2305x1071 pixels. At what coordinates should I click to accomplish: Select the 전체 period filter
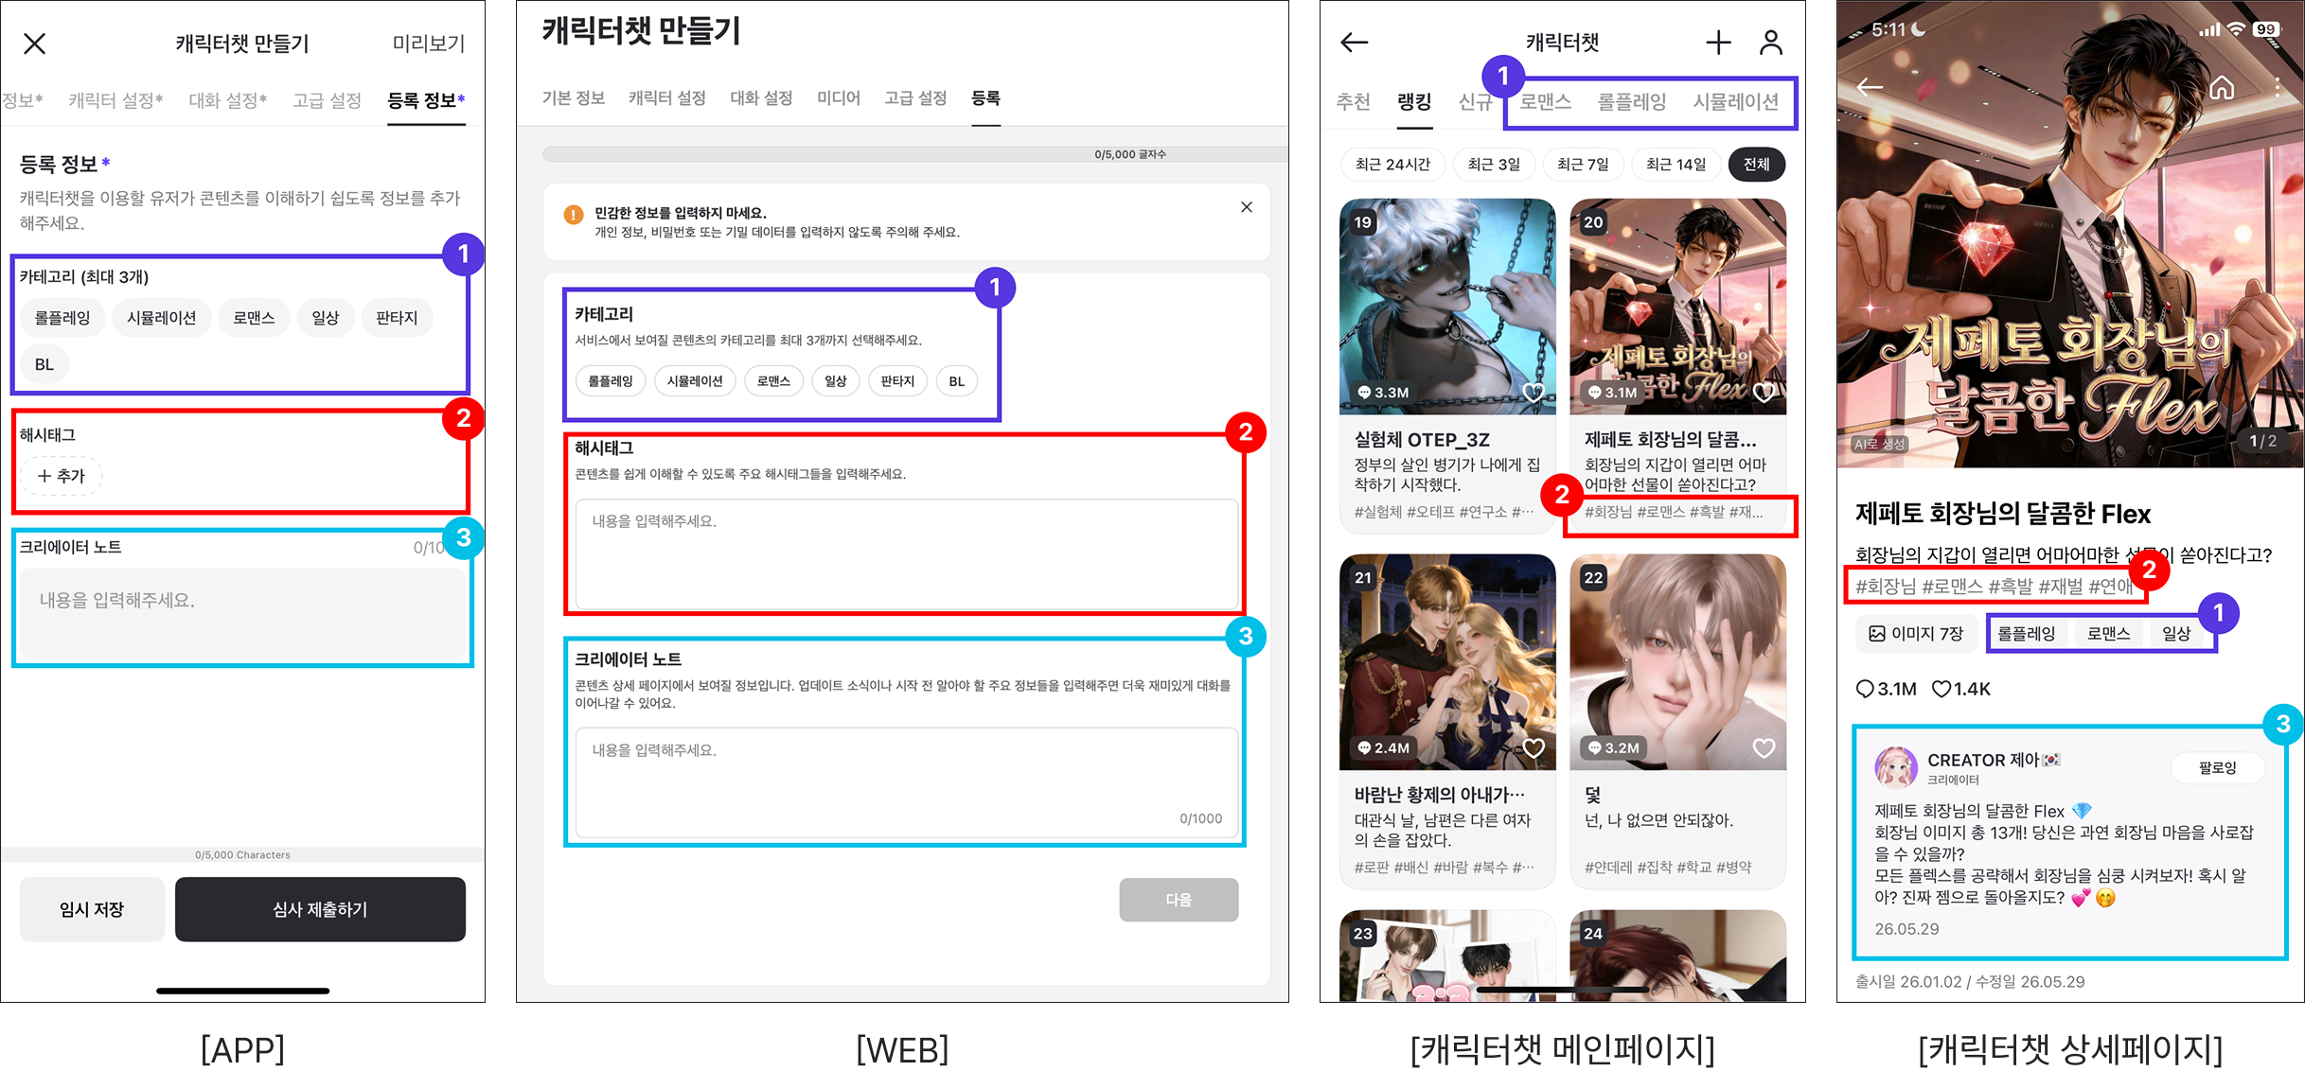tap(1756, 165)
